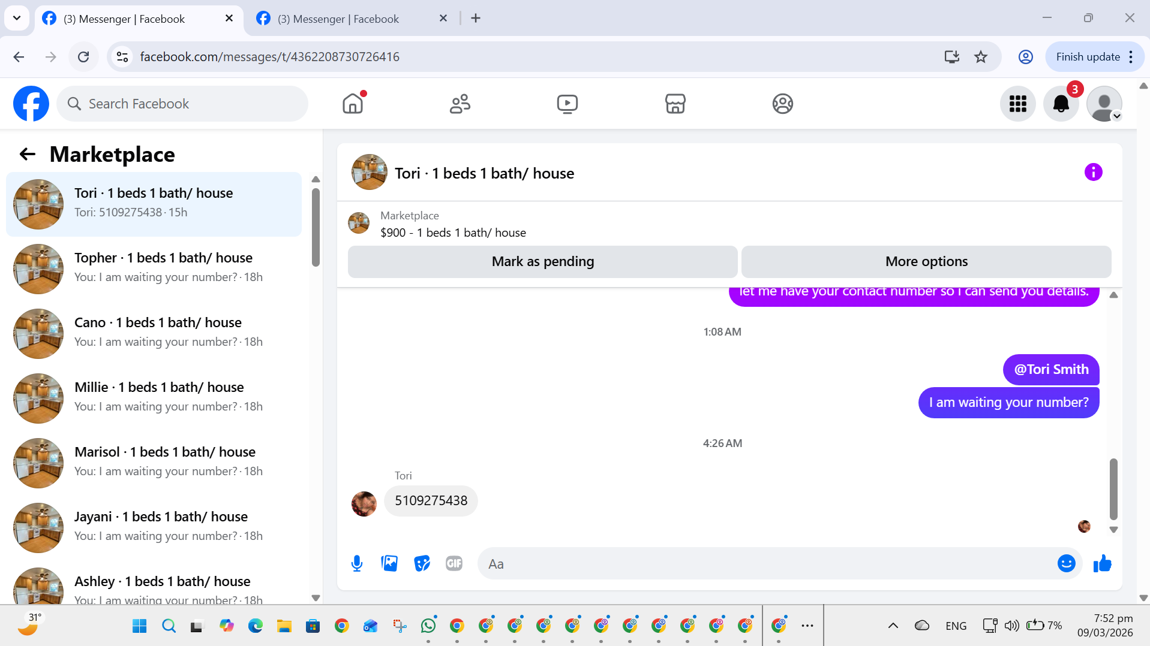The height and width of the screenshot is (646, 1150).
Task: Choose a sticker icon in composer
Action: [x=422, y=563]
